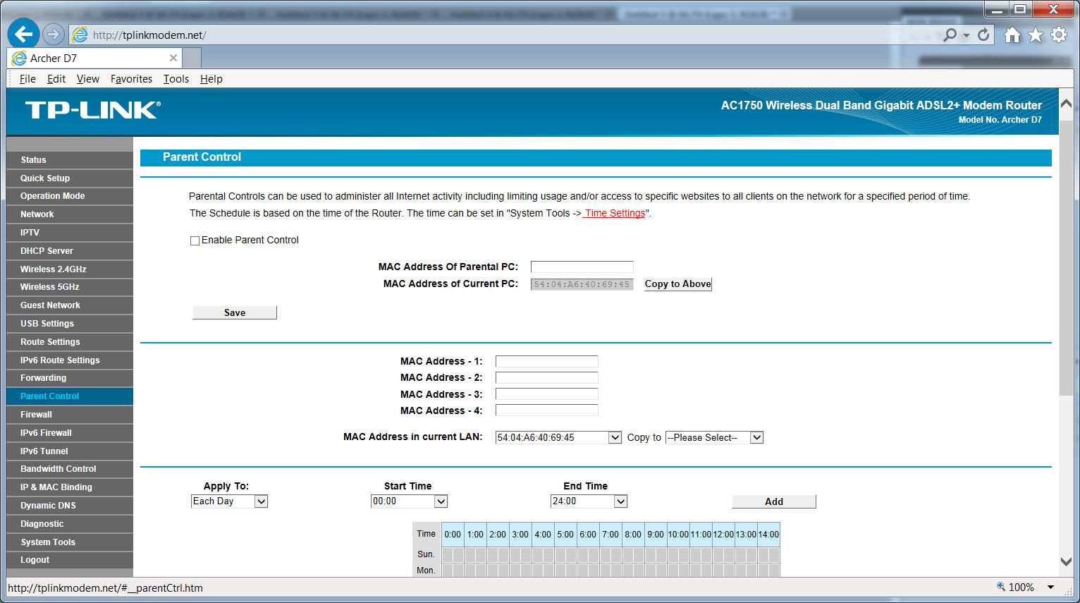Screen dimensions: 1080x603
Task: Open the Copy to Please Select dropdown
Action: click(715, 437)
